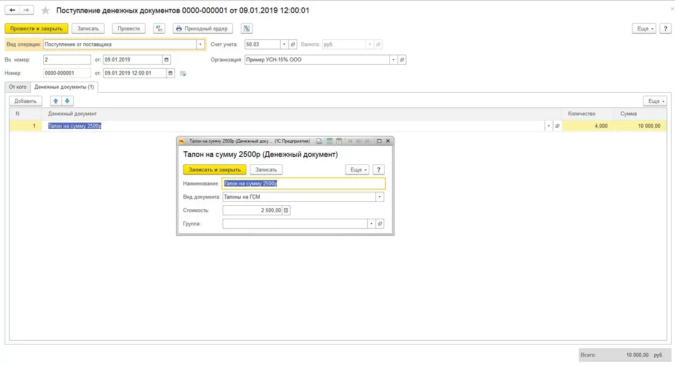The height and width of the screenshot is (365, 675).
Task: Click the Количество column header
Action: tap(587, 114)
